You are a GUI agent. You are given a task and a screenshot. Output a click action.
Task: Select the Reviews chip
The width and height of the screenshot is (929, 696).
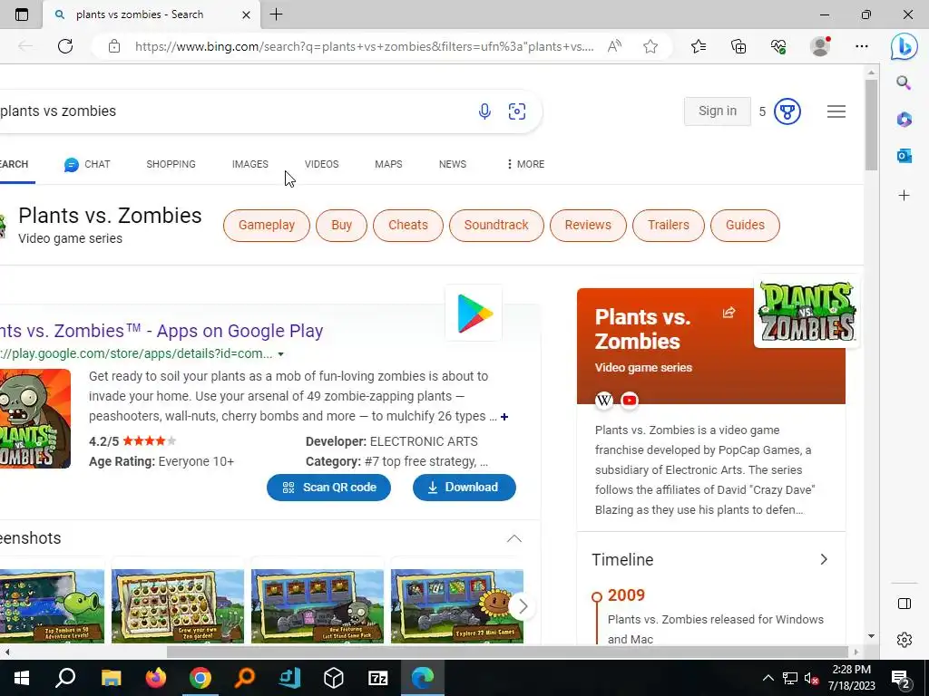[x=588, y=226]
